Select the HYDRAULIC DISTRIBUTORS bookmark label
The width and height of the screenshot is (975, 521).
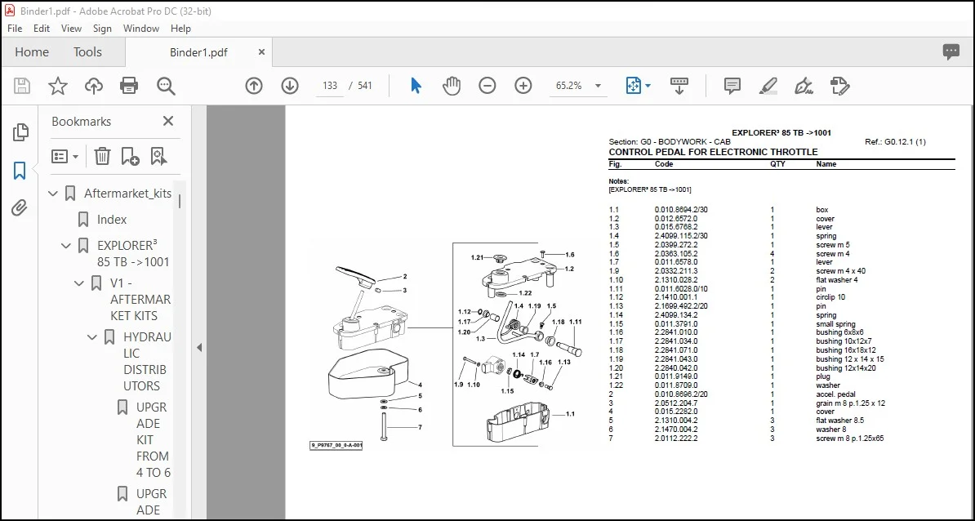[147, 361]
